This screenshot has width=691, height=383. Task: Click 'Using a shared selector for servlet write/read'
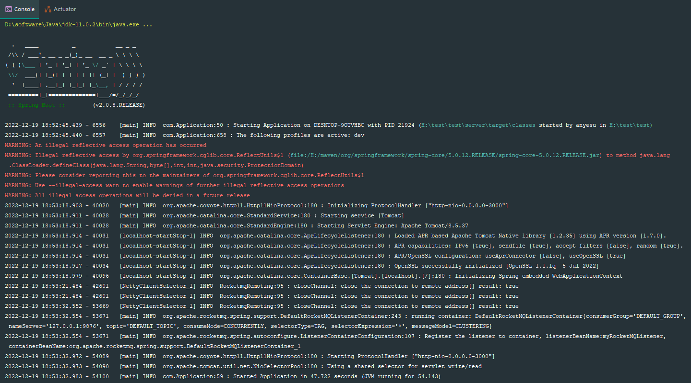click(405, 366)
